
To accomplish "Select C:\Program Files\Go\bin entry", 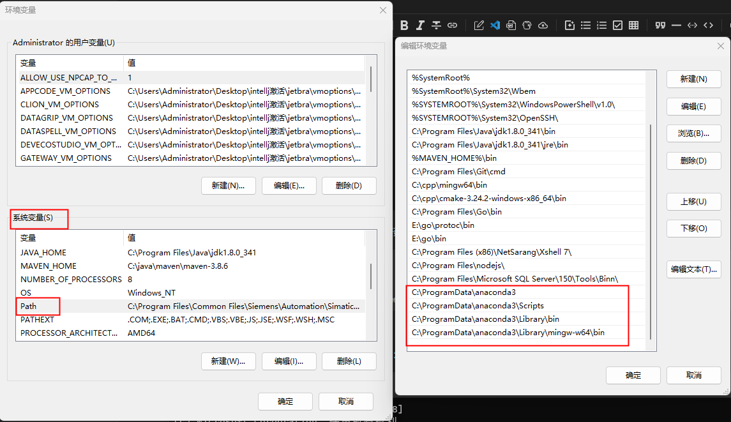I will [526, 212].
